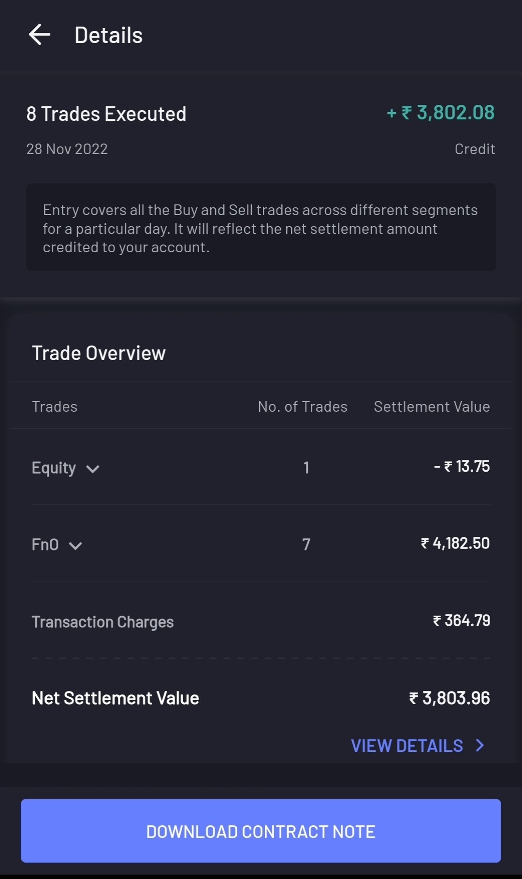The image size is (522, 879).
Task: Click the 8 Trades Executed heading
Action: click(106, 114)
